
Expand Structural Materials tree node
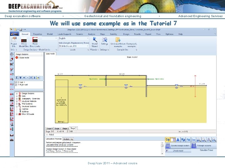(x=17, y=101)
